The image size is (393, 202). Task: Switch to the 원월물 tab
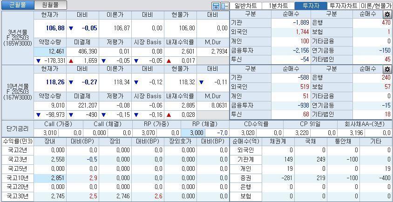(50, 5)
